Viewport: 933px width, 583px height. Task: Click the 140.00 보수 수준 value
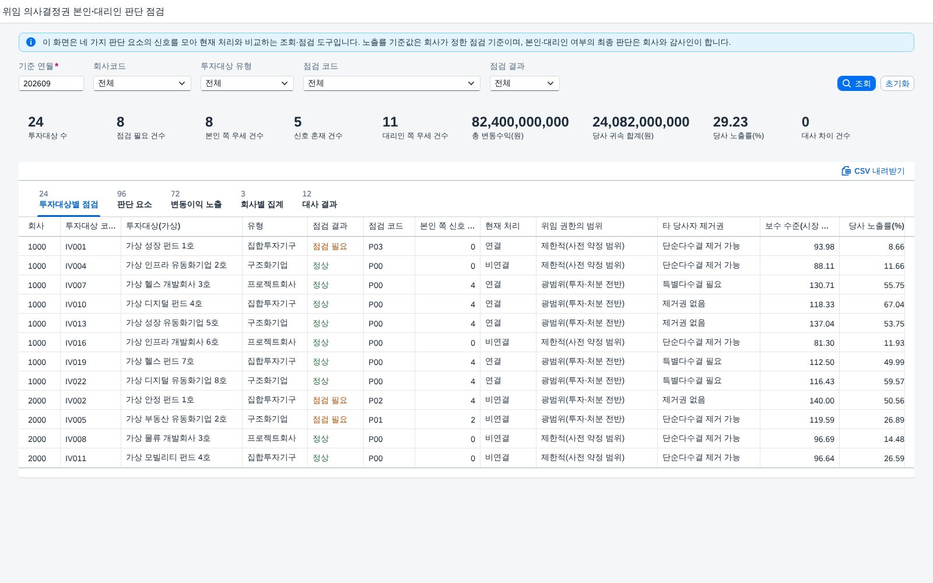pyautogui.click(x=822, y=401)
